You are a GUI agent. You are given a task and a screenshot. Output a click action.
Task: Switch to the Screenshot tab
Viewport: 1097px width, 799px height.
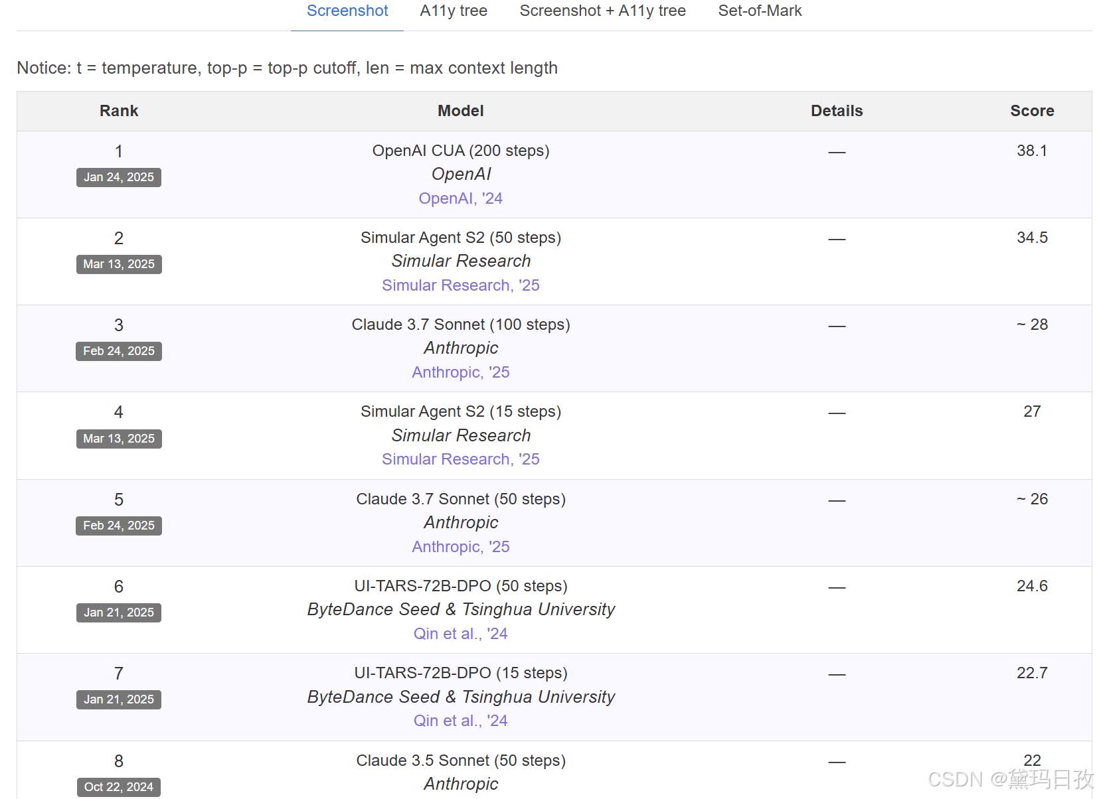(347, 11)
